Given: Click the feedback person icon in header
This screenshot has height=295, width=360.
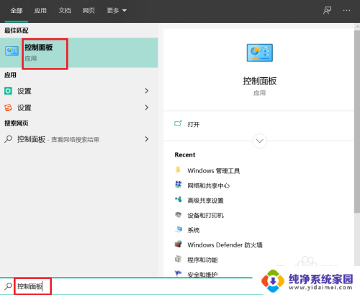Looking at the screenshot, I should (x=327, y=10).
